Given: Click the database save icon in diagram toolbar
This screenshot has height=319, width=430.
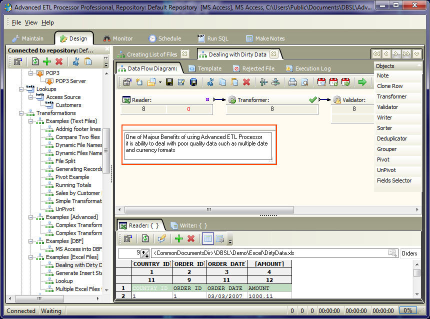Looking at the screenshot, I should [x=193, y=82].
